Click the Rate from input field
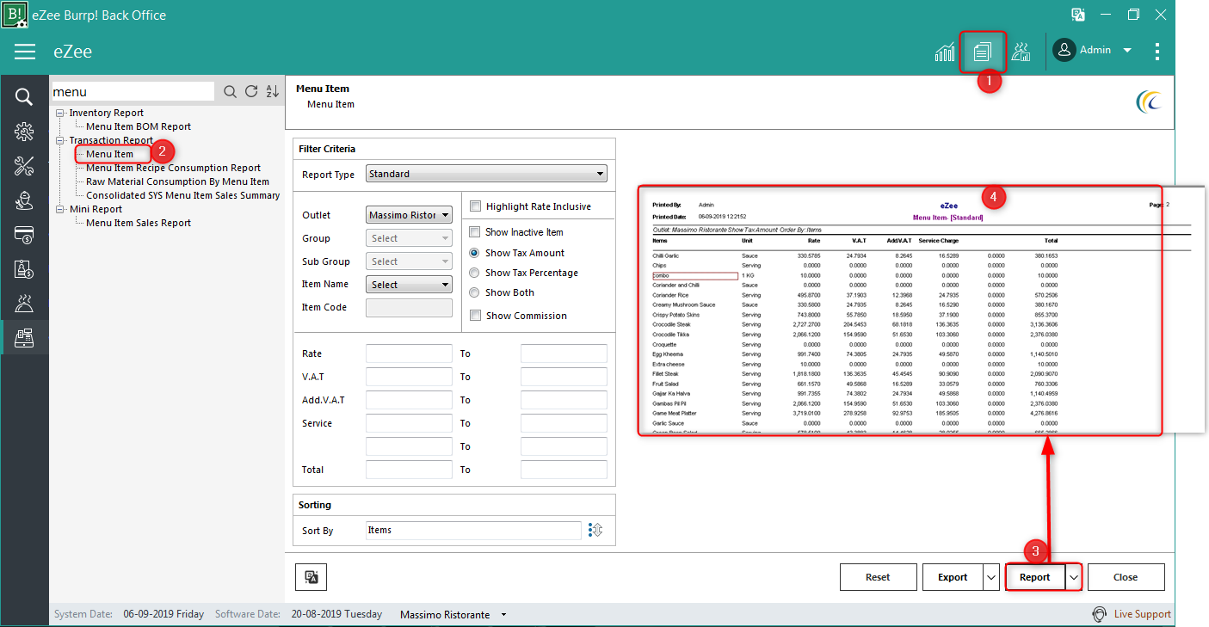The width and height of the screenshot is (1209, 627). [x=410, y=353]
